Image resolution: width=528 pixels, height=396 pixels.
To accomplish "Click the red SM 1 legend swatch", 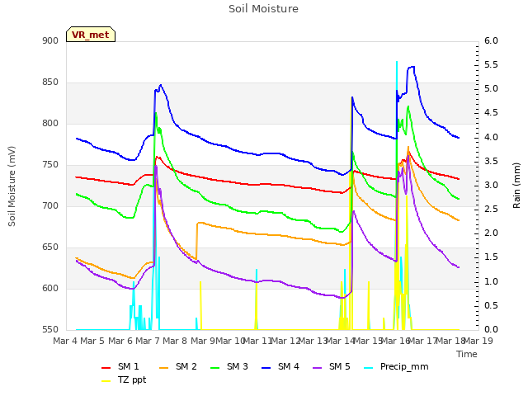I will (106, 368).
